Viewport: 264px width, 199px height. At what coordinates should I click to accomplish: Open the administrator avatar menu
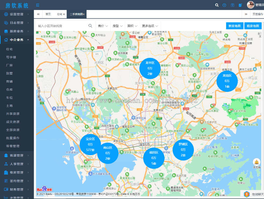(x=251, y=5)
